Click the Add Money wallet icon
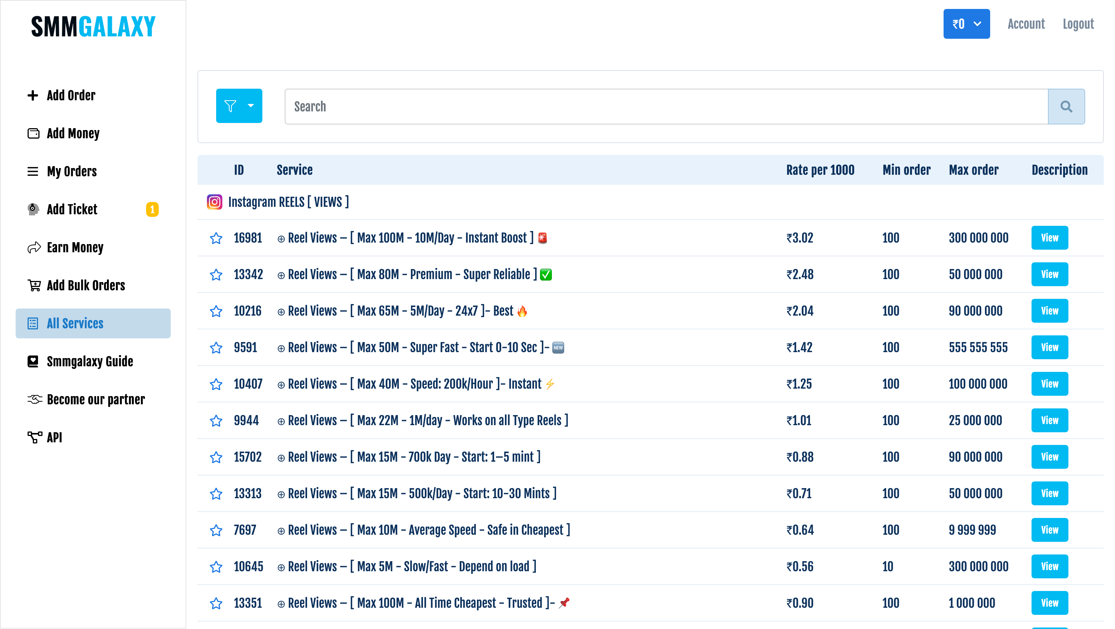 point(33,133)
